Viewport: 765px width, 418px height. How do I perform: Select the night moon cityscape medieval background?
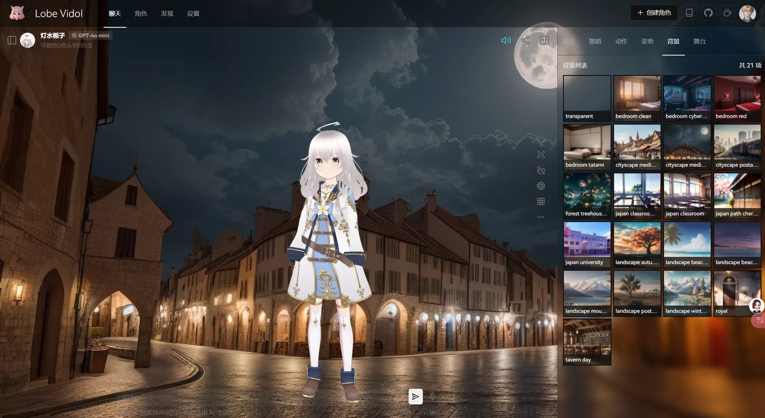(x=687, y=147)
